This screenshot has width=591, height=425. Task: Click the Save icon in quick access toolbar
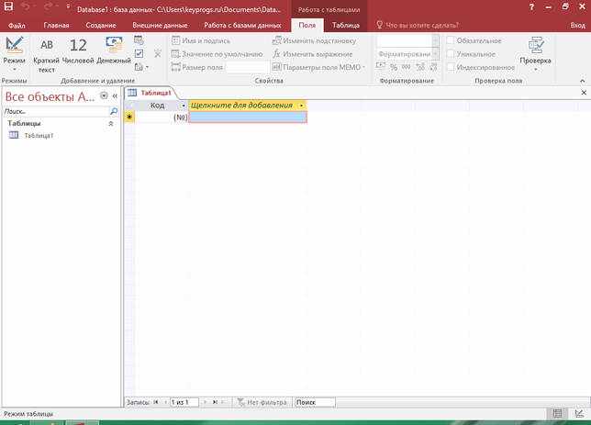click(8, 6)
